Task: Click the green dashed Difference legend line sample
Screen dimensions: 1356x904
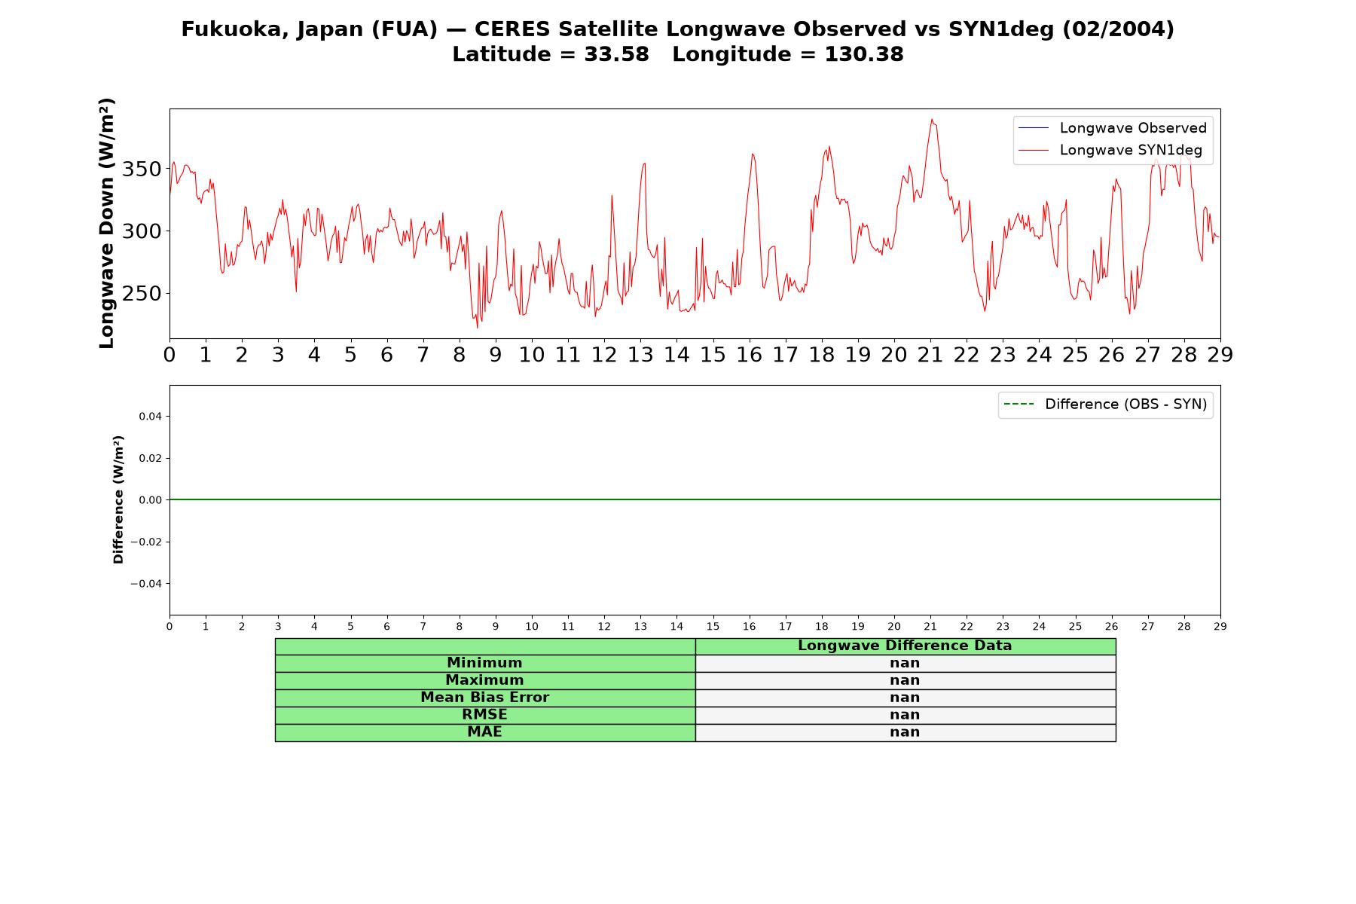Action: [x=1019, y=405]
